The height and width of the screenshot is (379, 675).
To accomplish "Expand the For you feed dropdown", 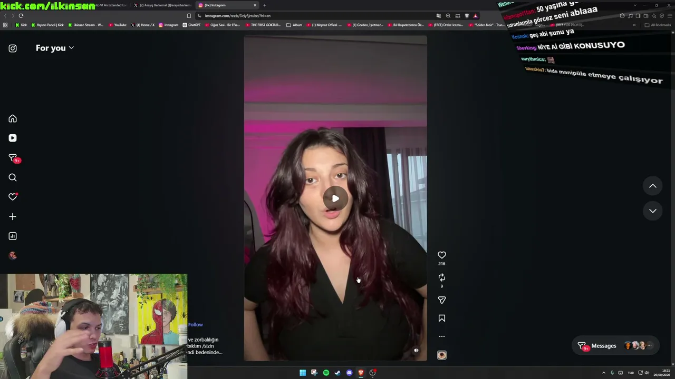I will click(x=55, y=48).
